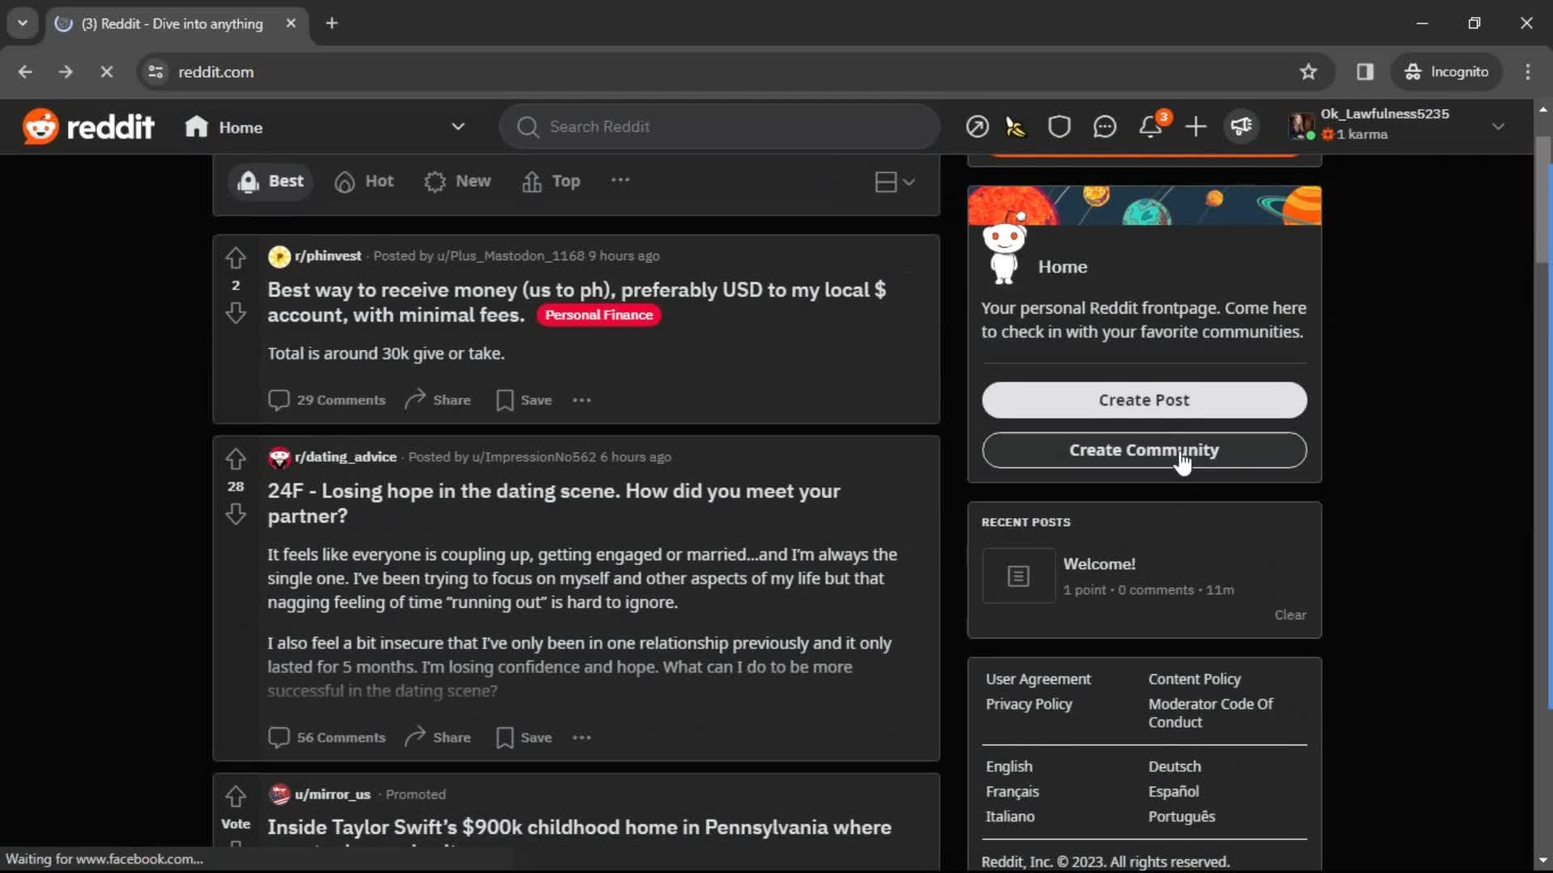This screenshot has height=873, width=1553.
Task: Go back with browser back arrow
Action: pyautogui.click(x=25, y=72)
